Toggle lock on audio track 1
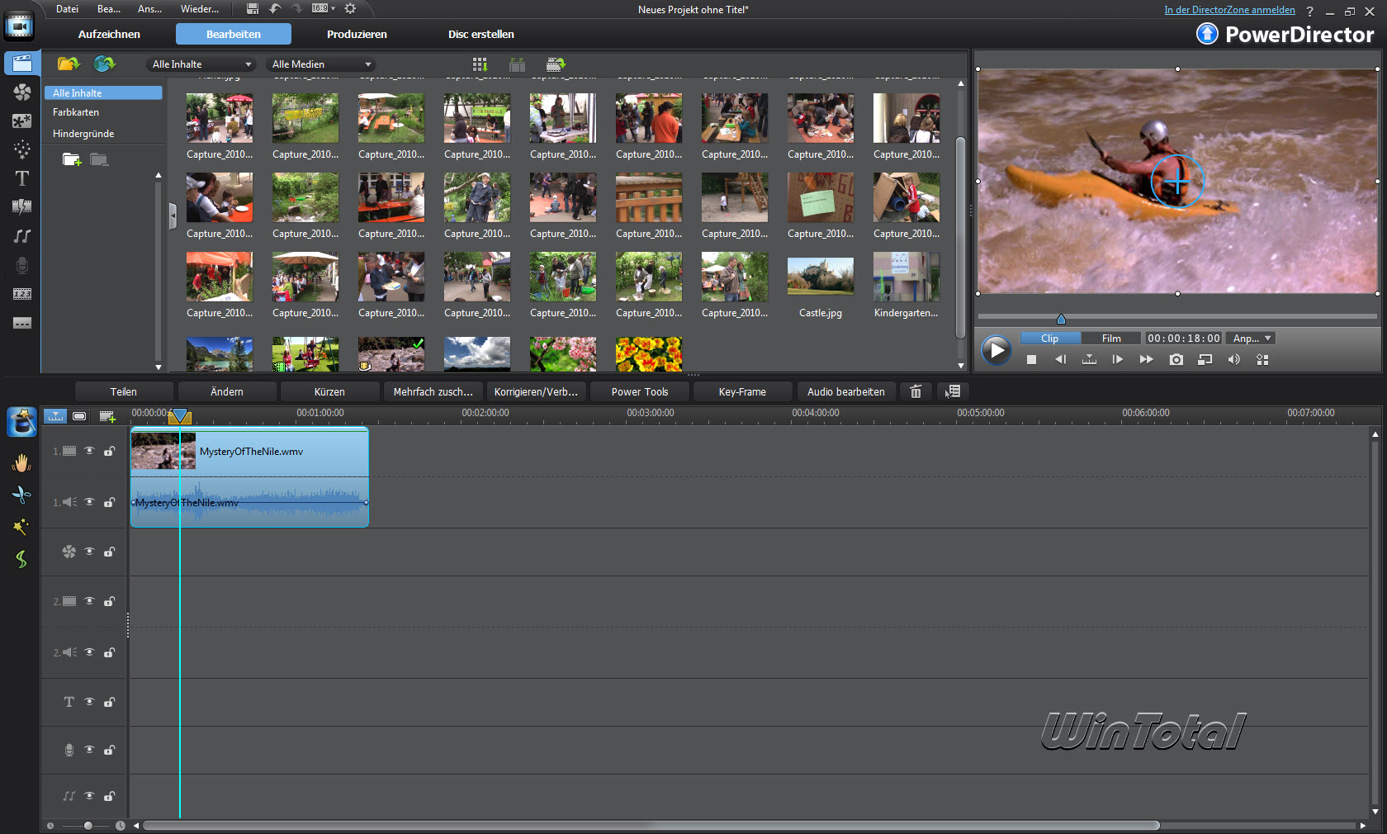The height and width of the screenshot is (834, 1387). click(x=109, y=502)
